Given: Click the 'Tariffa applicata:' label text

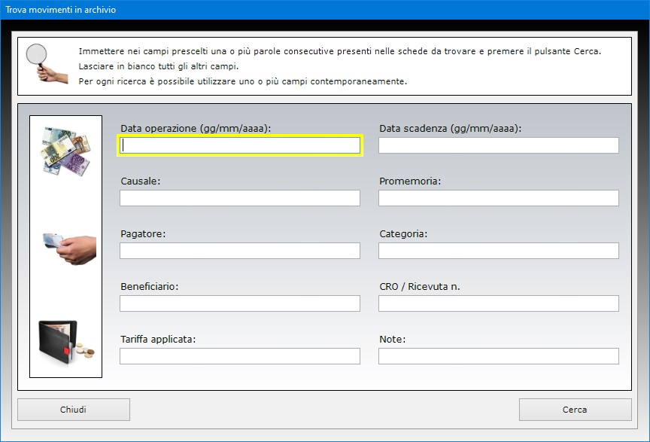Looking at the screenshot, I should pyautogui.click(x=158, y=340).
